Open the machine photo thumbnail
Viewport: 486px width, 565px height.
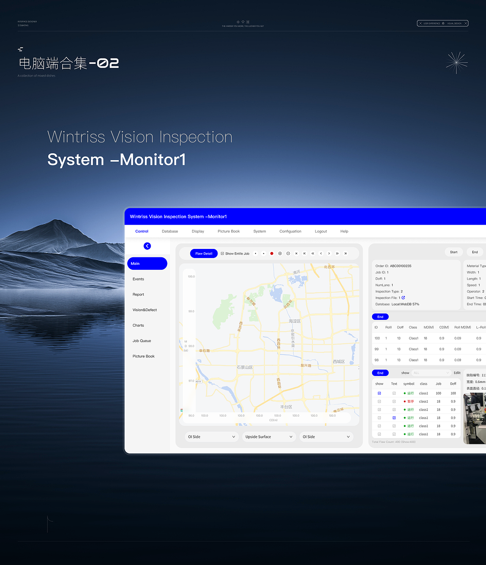point(475,419)
